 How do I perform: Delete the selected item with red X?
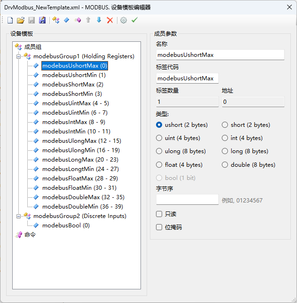110,20
